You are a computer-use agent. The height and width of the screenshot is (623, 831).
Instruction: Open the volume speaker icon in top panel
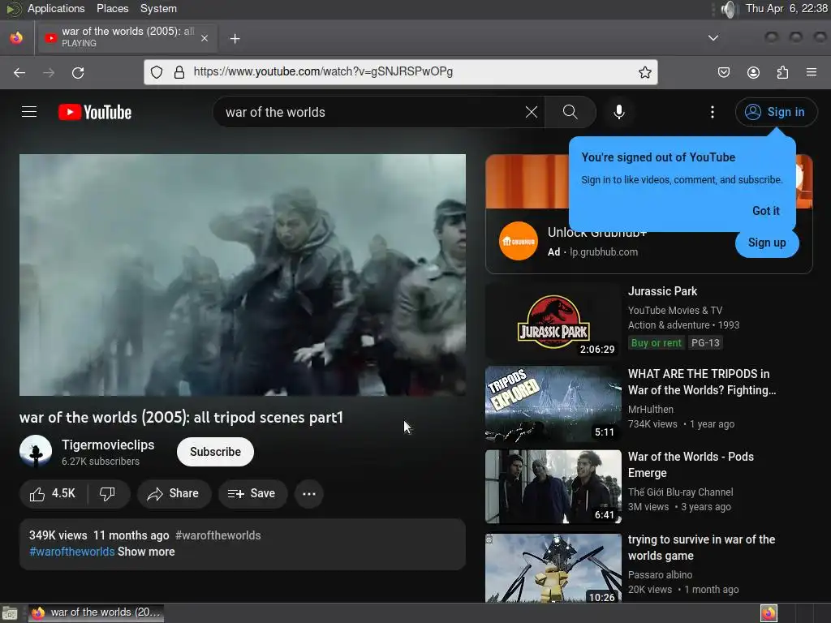tap(730, 9)
